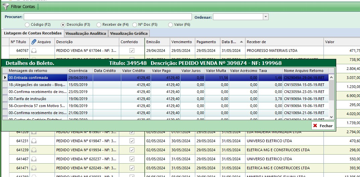Click scroll down arrow in boleto details grid
The height and width of the screenshot is (177, 360).
[331, 117]
